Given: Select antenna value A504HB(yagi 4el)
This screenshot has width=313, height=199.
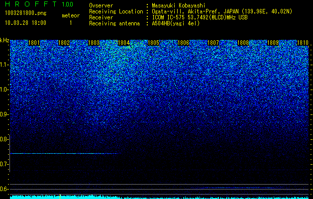Looking at the screenshot, I should [176, 23].
